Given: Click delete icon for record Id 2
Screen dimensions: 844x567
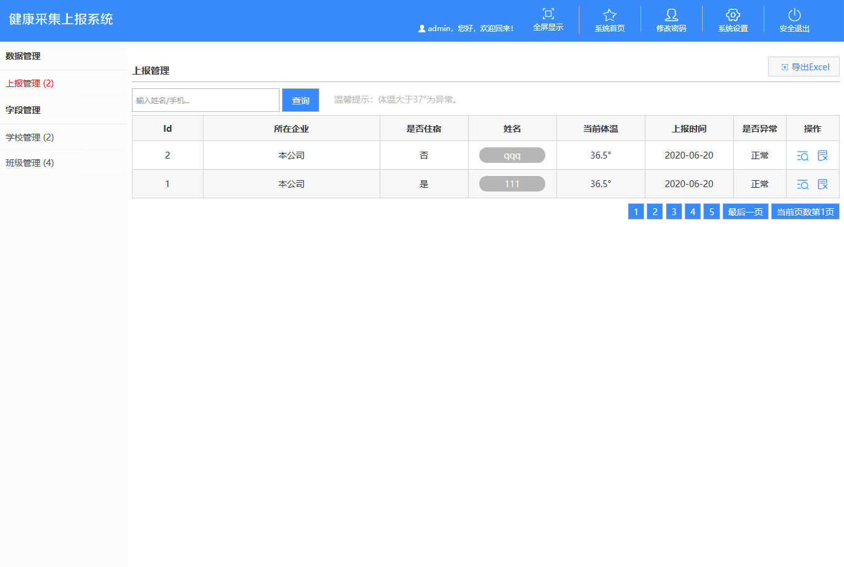Looking at the screenshot, I should click(822, 155).
